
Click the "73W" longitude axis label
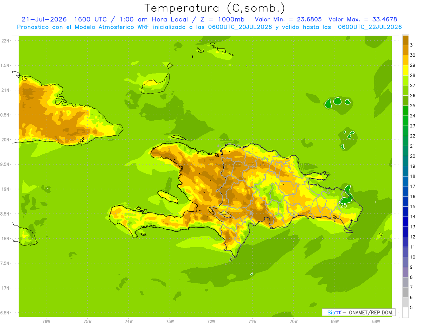[x=170, y=321]
